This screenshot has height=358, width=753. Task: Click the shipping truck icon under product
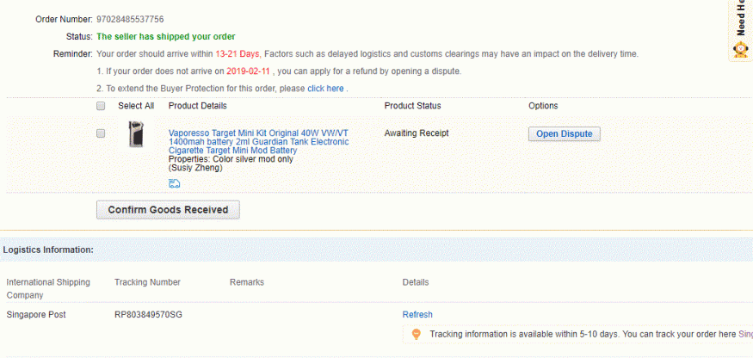175,183
